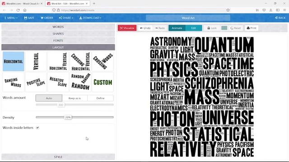Click the Words amount slider handle
This screenshot has width=289, height=162.
coord(61,105)
